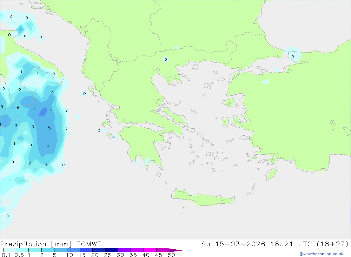Click the 0.1–0.5 mm palest legend swatch
351x257 pixels.
tap(9, 250)
